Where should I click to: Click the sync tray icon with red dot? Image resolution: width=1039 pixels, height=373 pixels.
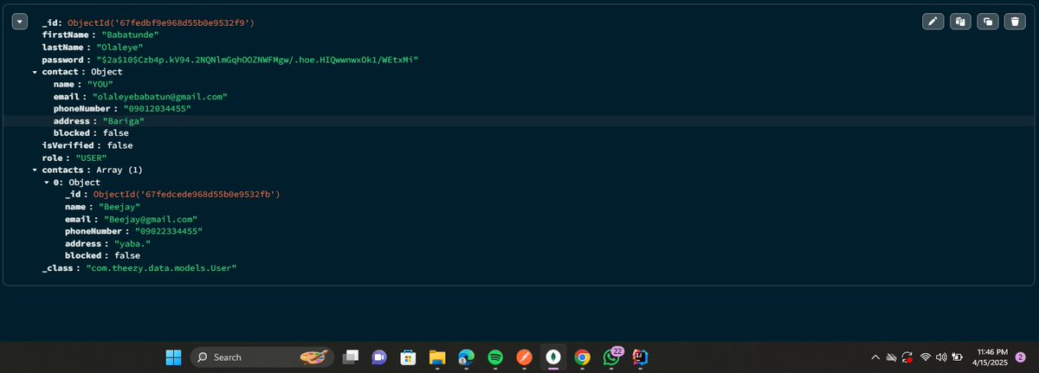point(907,357)
